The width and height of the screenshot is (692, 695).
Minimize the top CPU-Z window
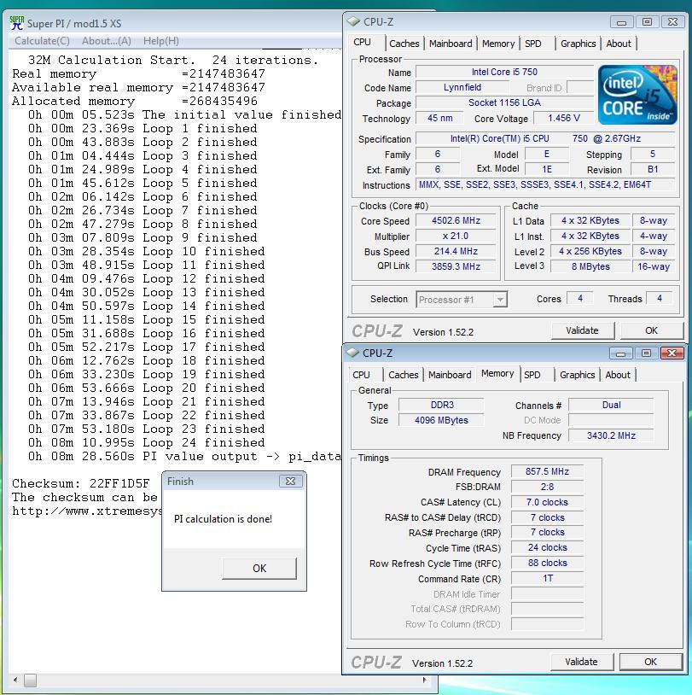(x=621, y=22)
